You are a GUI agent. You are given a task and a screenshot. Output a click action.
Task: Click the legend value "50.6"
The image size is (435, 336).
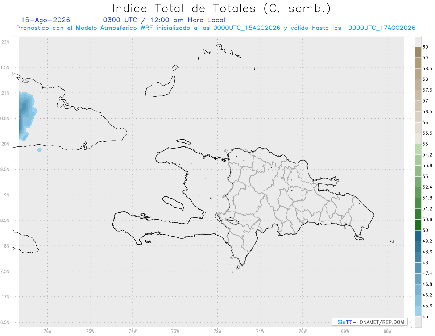click(427, 219)
